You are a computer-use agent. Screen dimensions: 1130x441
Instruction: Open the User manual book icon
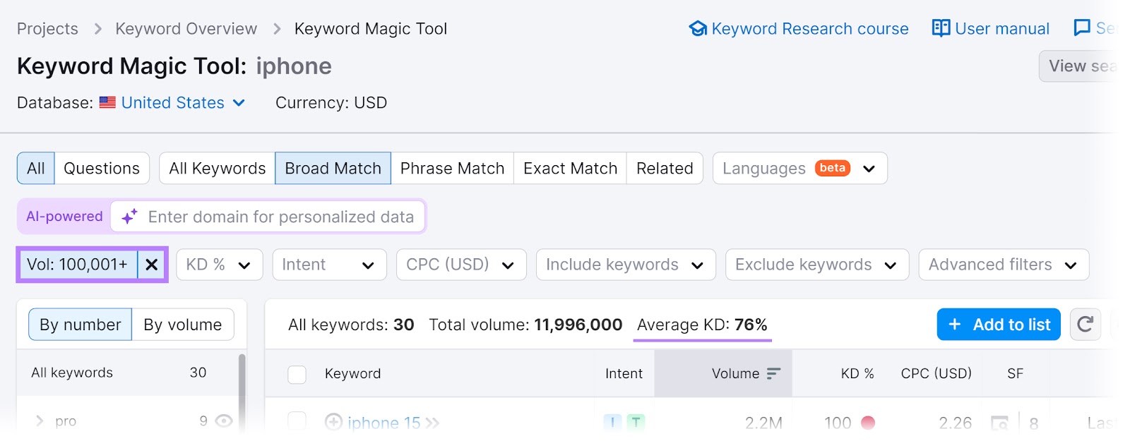pos(941,28)
